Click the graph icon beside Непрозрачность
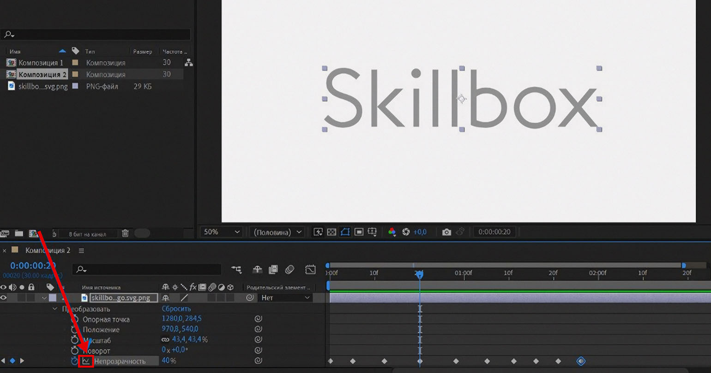 coord(86,361)
